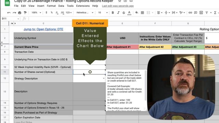Click 'After Adjustment #2' yellow cell
This screenshot has height=123, width=219.
[155, 47]
